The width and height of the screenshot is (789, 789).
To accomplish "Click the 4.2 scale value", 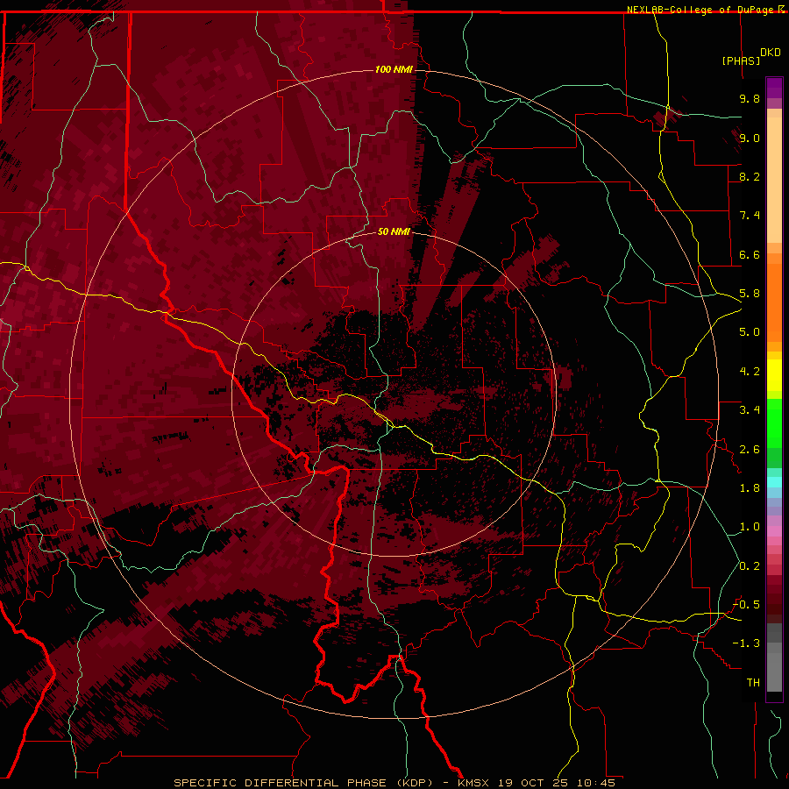I will tap(750, 372).
